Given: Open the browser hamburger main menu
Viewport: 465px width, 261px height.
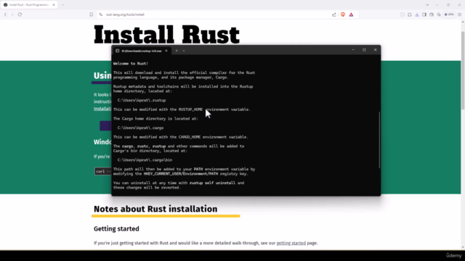Looking at the screenshot, I should (x=460, y=14).
